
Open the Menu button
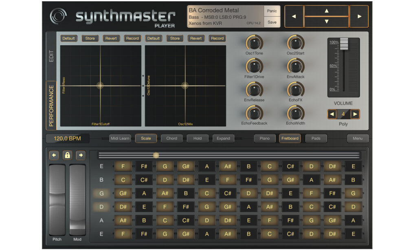coord(358,138)
